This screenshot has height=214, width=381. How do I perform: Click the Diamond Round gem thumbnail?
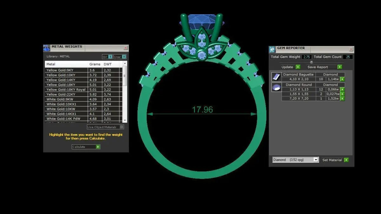click(x=276, y=87)
